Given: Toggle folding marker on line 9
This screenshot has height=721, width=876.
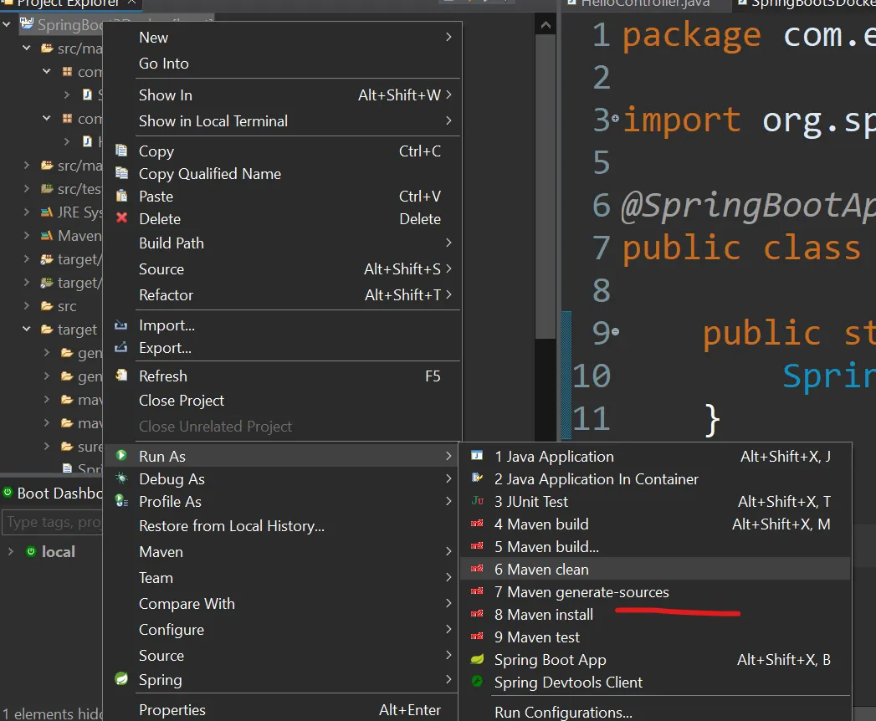Looking at the screenshot, I should pos(616,332).
